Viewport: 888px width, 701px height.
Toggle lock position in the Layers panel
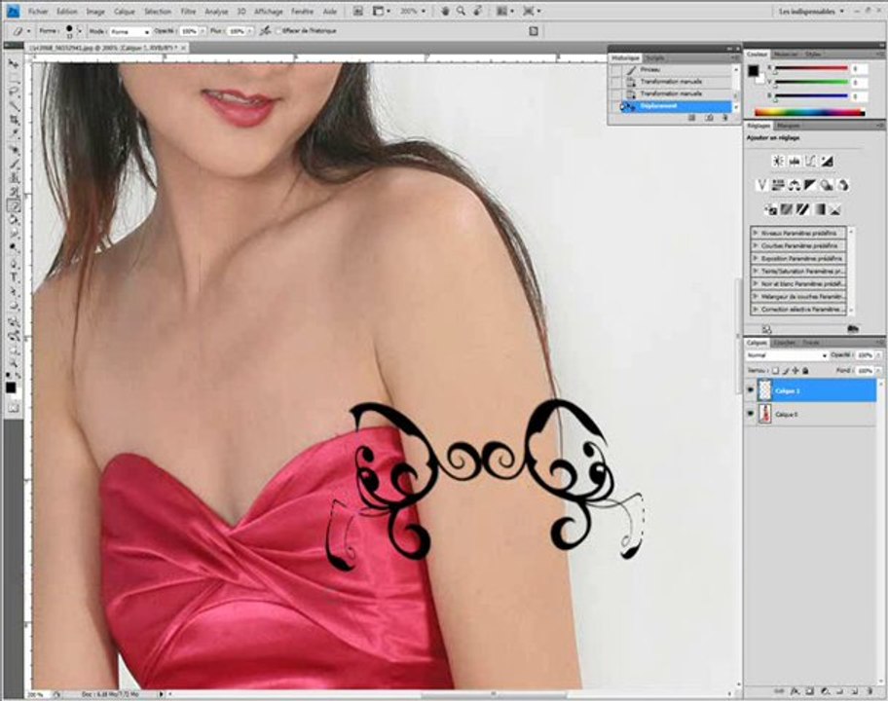(795, 371)
